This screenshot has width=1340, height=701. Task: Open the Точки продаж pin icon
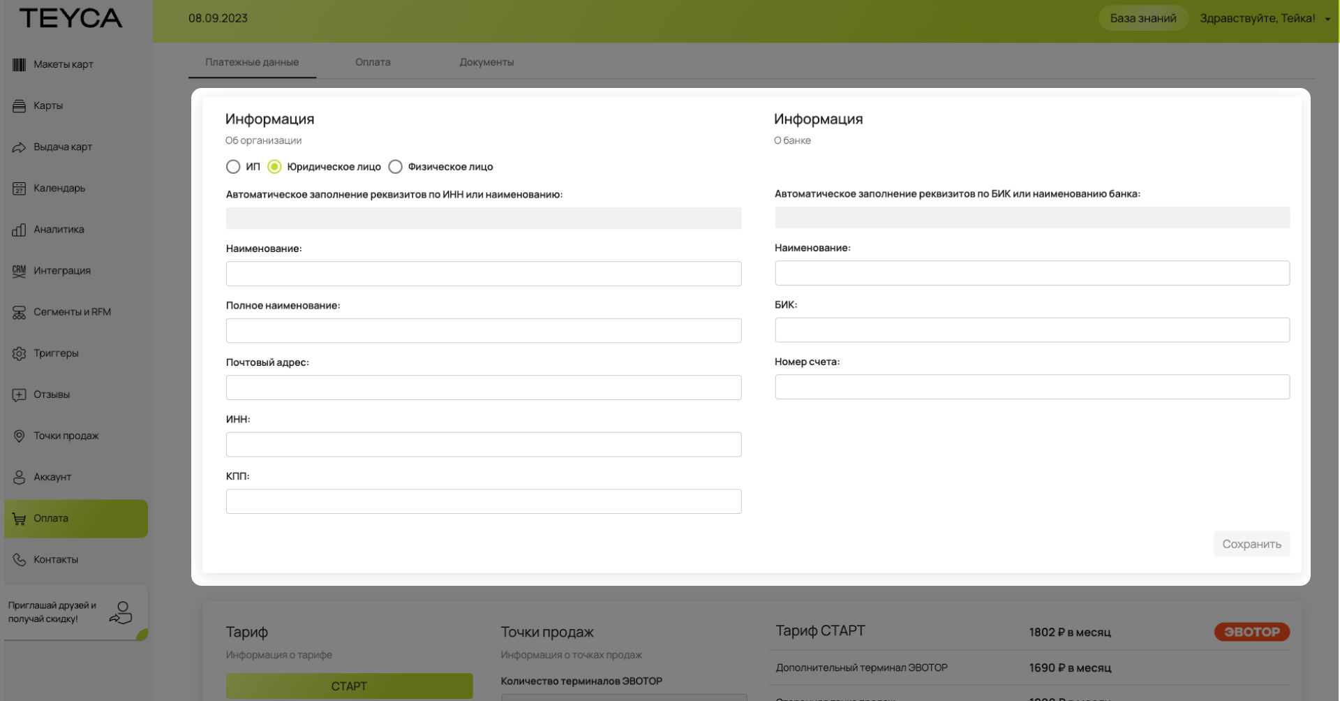19,436
